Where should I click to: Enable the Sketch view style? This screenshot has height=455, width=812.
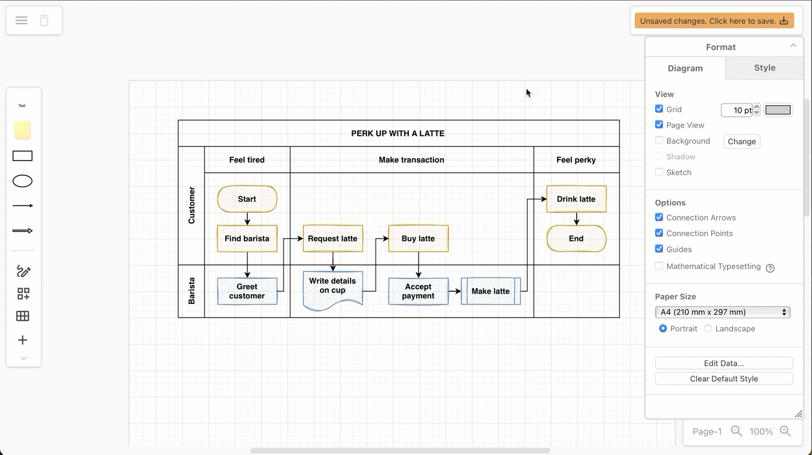point(659,172)
